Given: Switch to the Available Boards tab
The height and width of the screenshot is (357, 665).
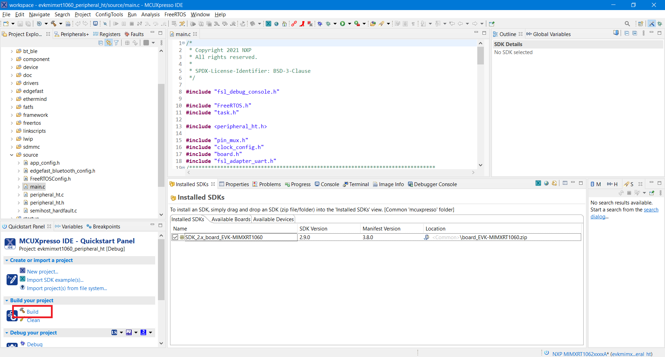Looking at the screenshot, I should pyautogui.click(x=231, y=219).
